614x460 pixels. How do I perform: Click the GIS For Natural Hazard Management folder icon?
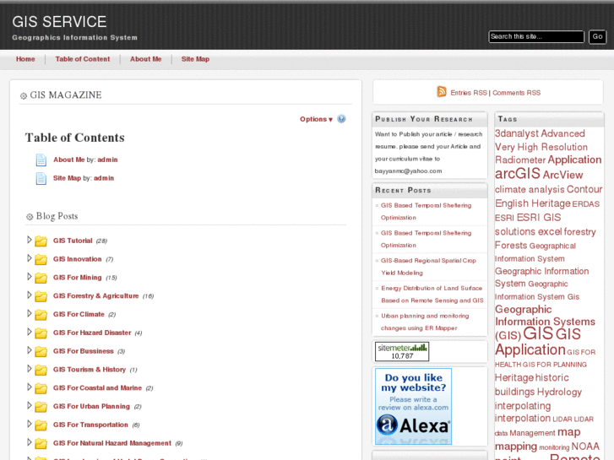pos(41,443)
